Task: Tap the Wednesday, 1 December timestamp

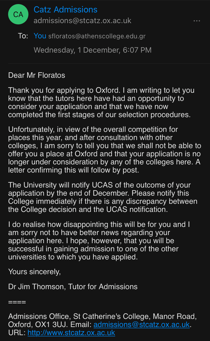Action: tap(93, 50)
